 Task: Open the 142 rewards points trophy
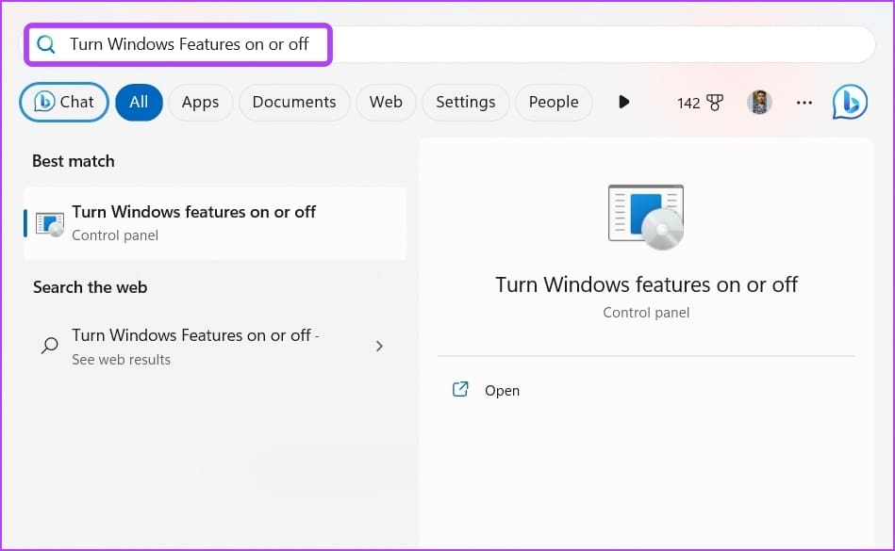700,103
